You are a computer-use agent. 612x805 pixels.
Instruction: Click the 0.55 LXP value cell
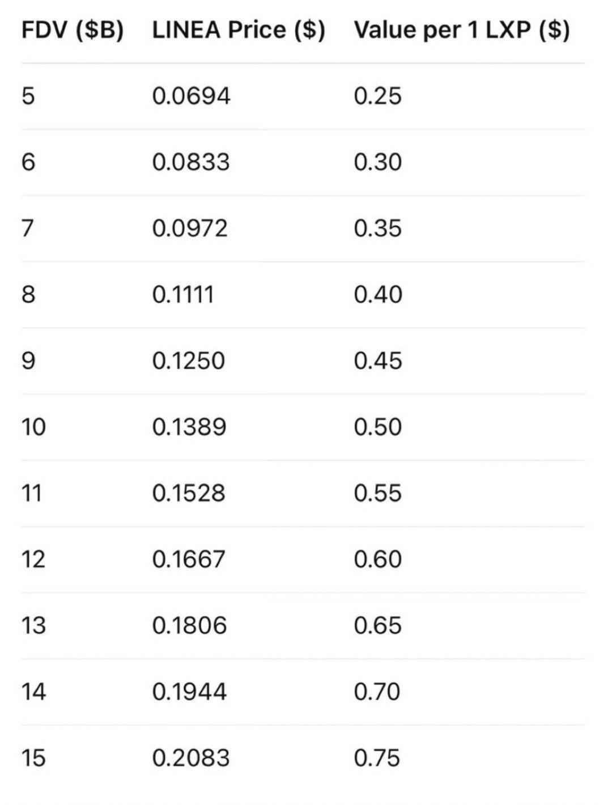click(377, 493)
